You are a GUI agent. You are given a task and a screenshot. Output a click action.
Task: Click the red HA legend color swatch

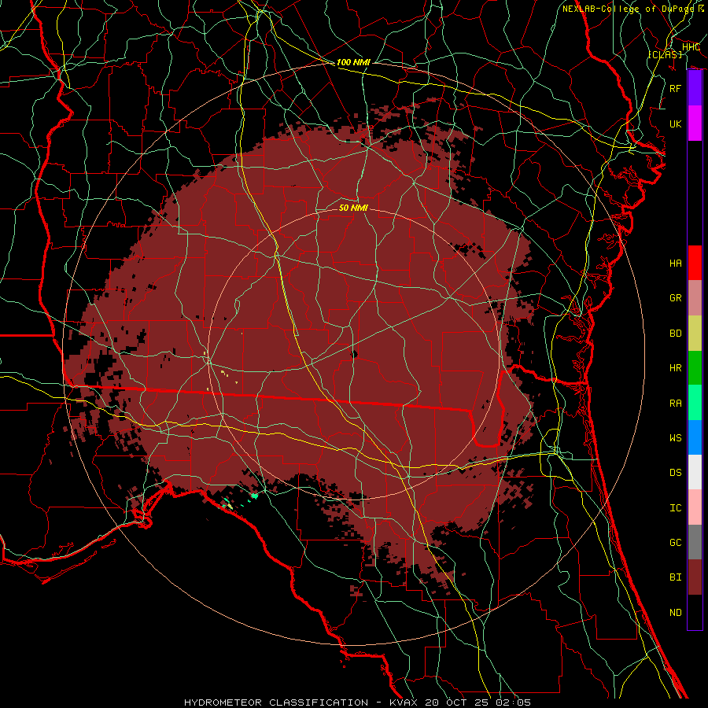click(695, 263)
